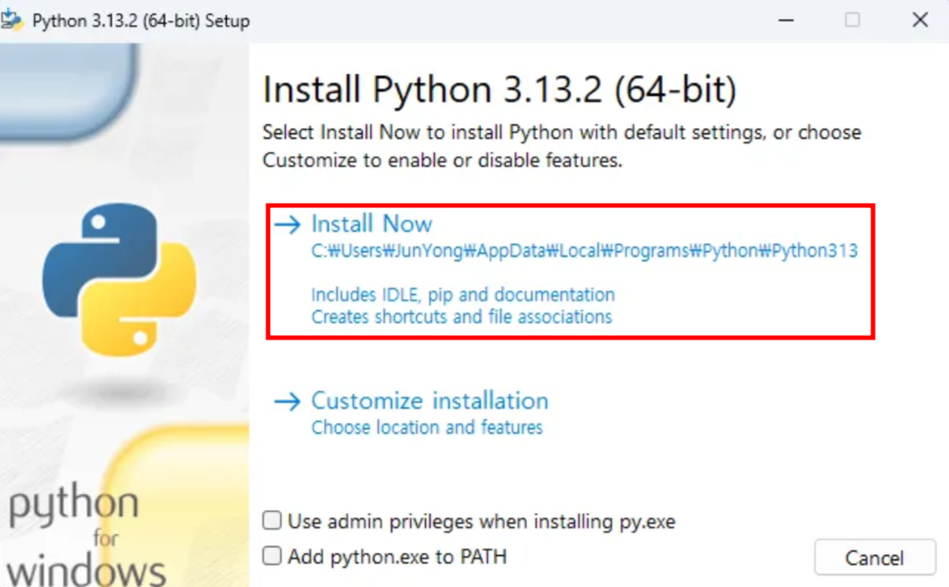The height and width of the screenshot is (587, 949).
Task: Click the maximize button in title bar
Action: (x=852, y=20)
